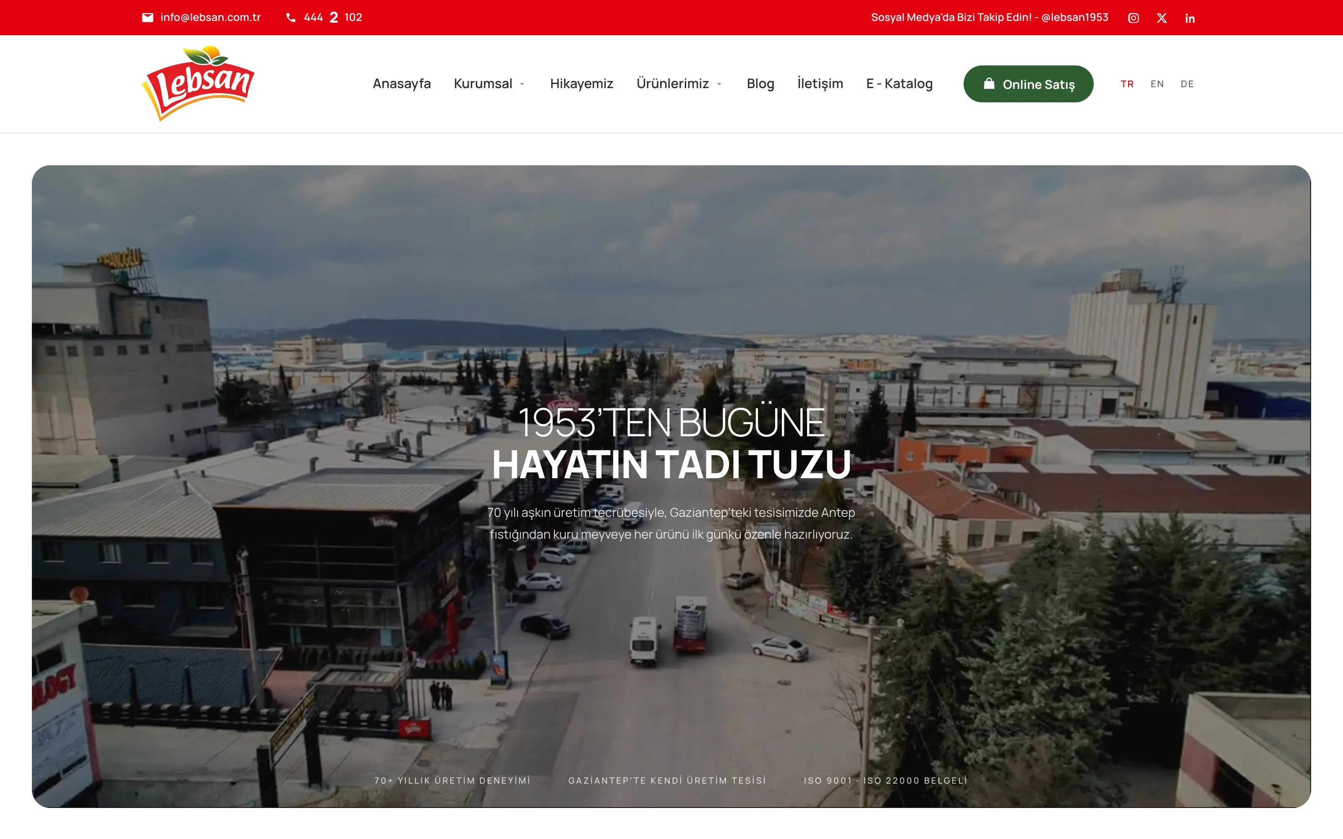Expand the Kurumsal dropdown arrow
The height and width of the screenshot is (839, 1343).
[x=522, y=84]
